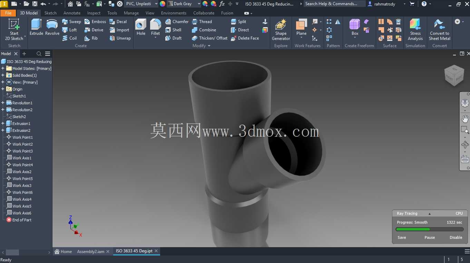Image resolution: width=470 pixels, height=263 pixels.
Task: Select the Hole tool
Action: [141, 27]
